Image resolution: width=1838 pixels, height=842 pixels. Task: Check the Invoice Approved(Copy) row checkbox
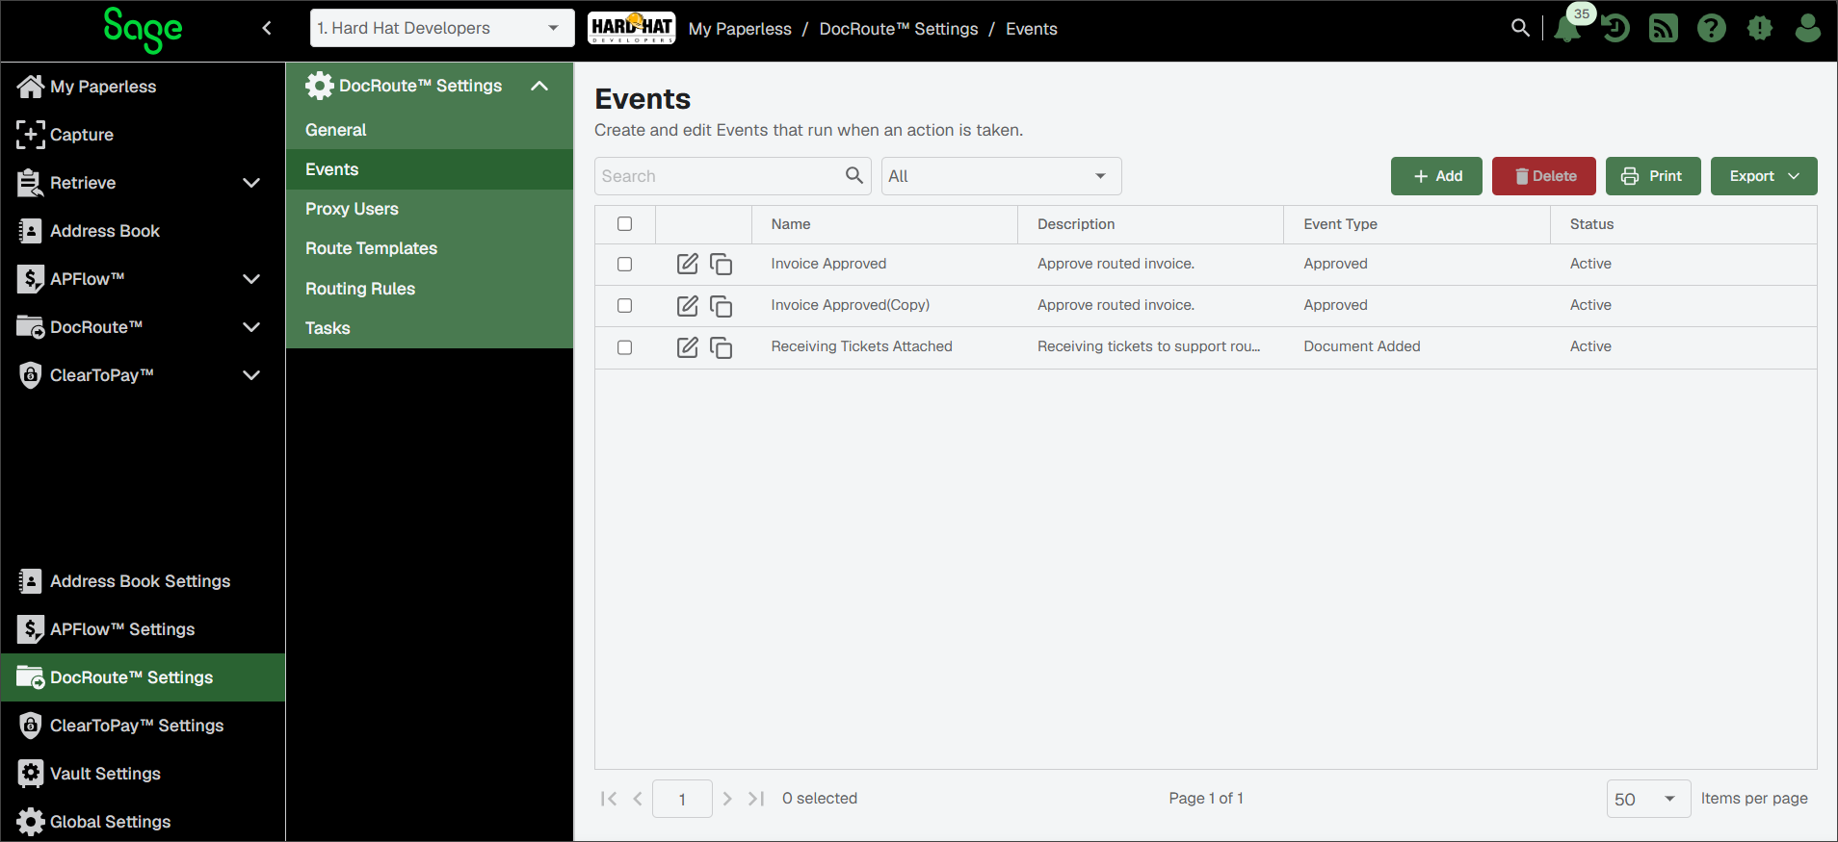[625, 305]
